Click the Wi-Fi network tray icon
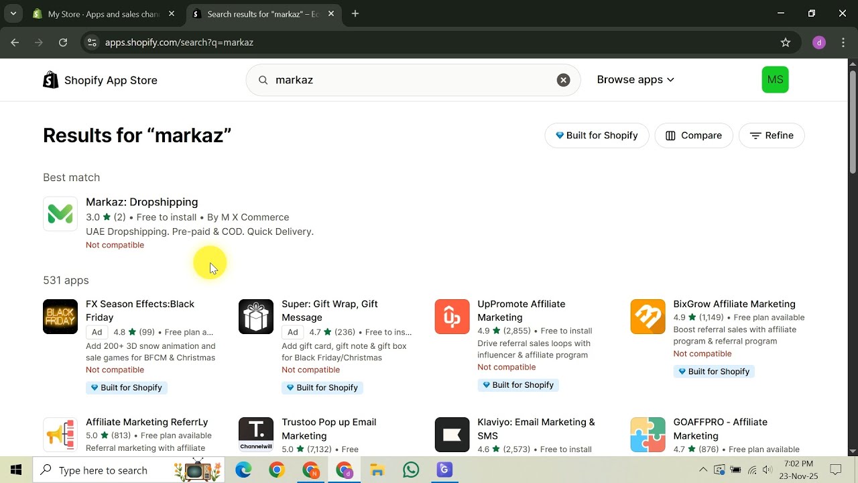The height and width of the screenshot is (483, 858). pyautogui.click(x=752, y=470)
